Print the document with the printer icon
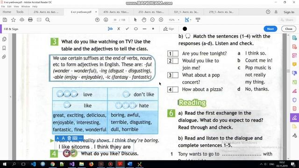This screenshot has width=299, height=168. (x=30, y=20)
